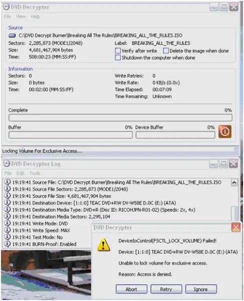Enable Verify after write
Screen dimensions: 244x301
coord(118,51)
